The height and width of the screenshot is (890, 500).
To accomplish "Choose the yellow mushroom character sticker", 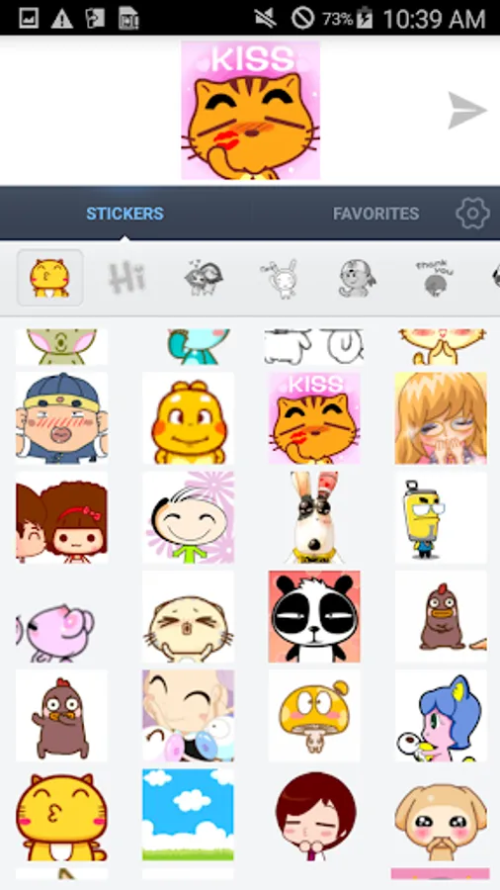I will pos(314,715).
